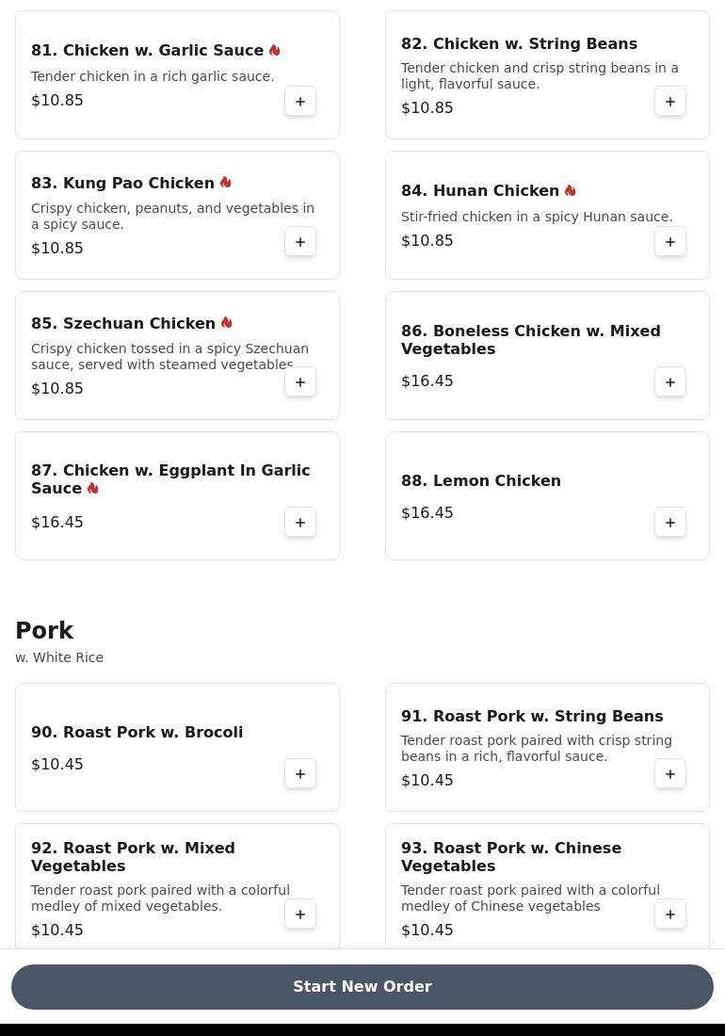Add Roast Pork w. Brocoli to order
Viewport: 725px width, 1036px height.
click(300, 774)
